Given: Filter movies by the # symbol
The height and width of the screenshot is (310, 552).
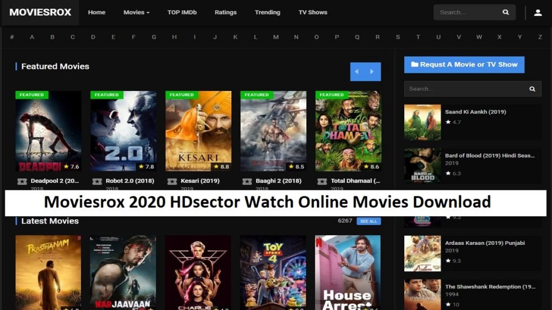Looking at the screenshot, I should coord(12,37).
